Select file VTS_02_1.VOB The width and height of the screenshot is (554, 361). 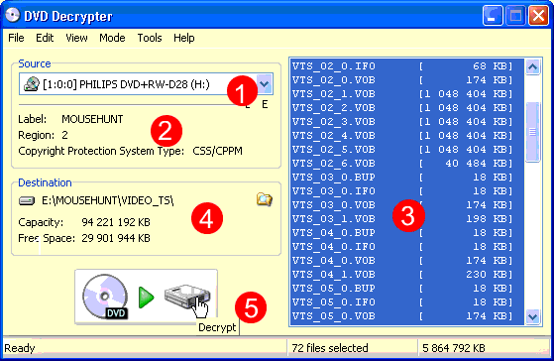coord(406,93)
